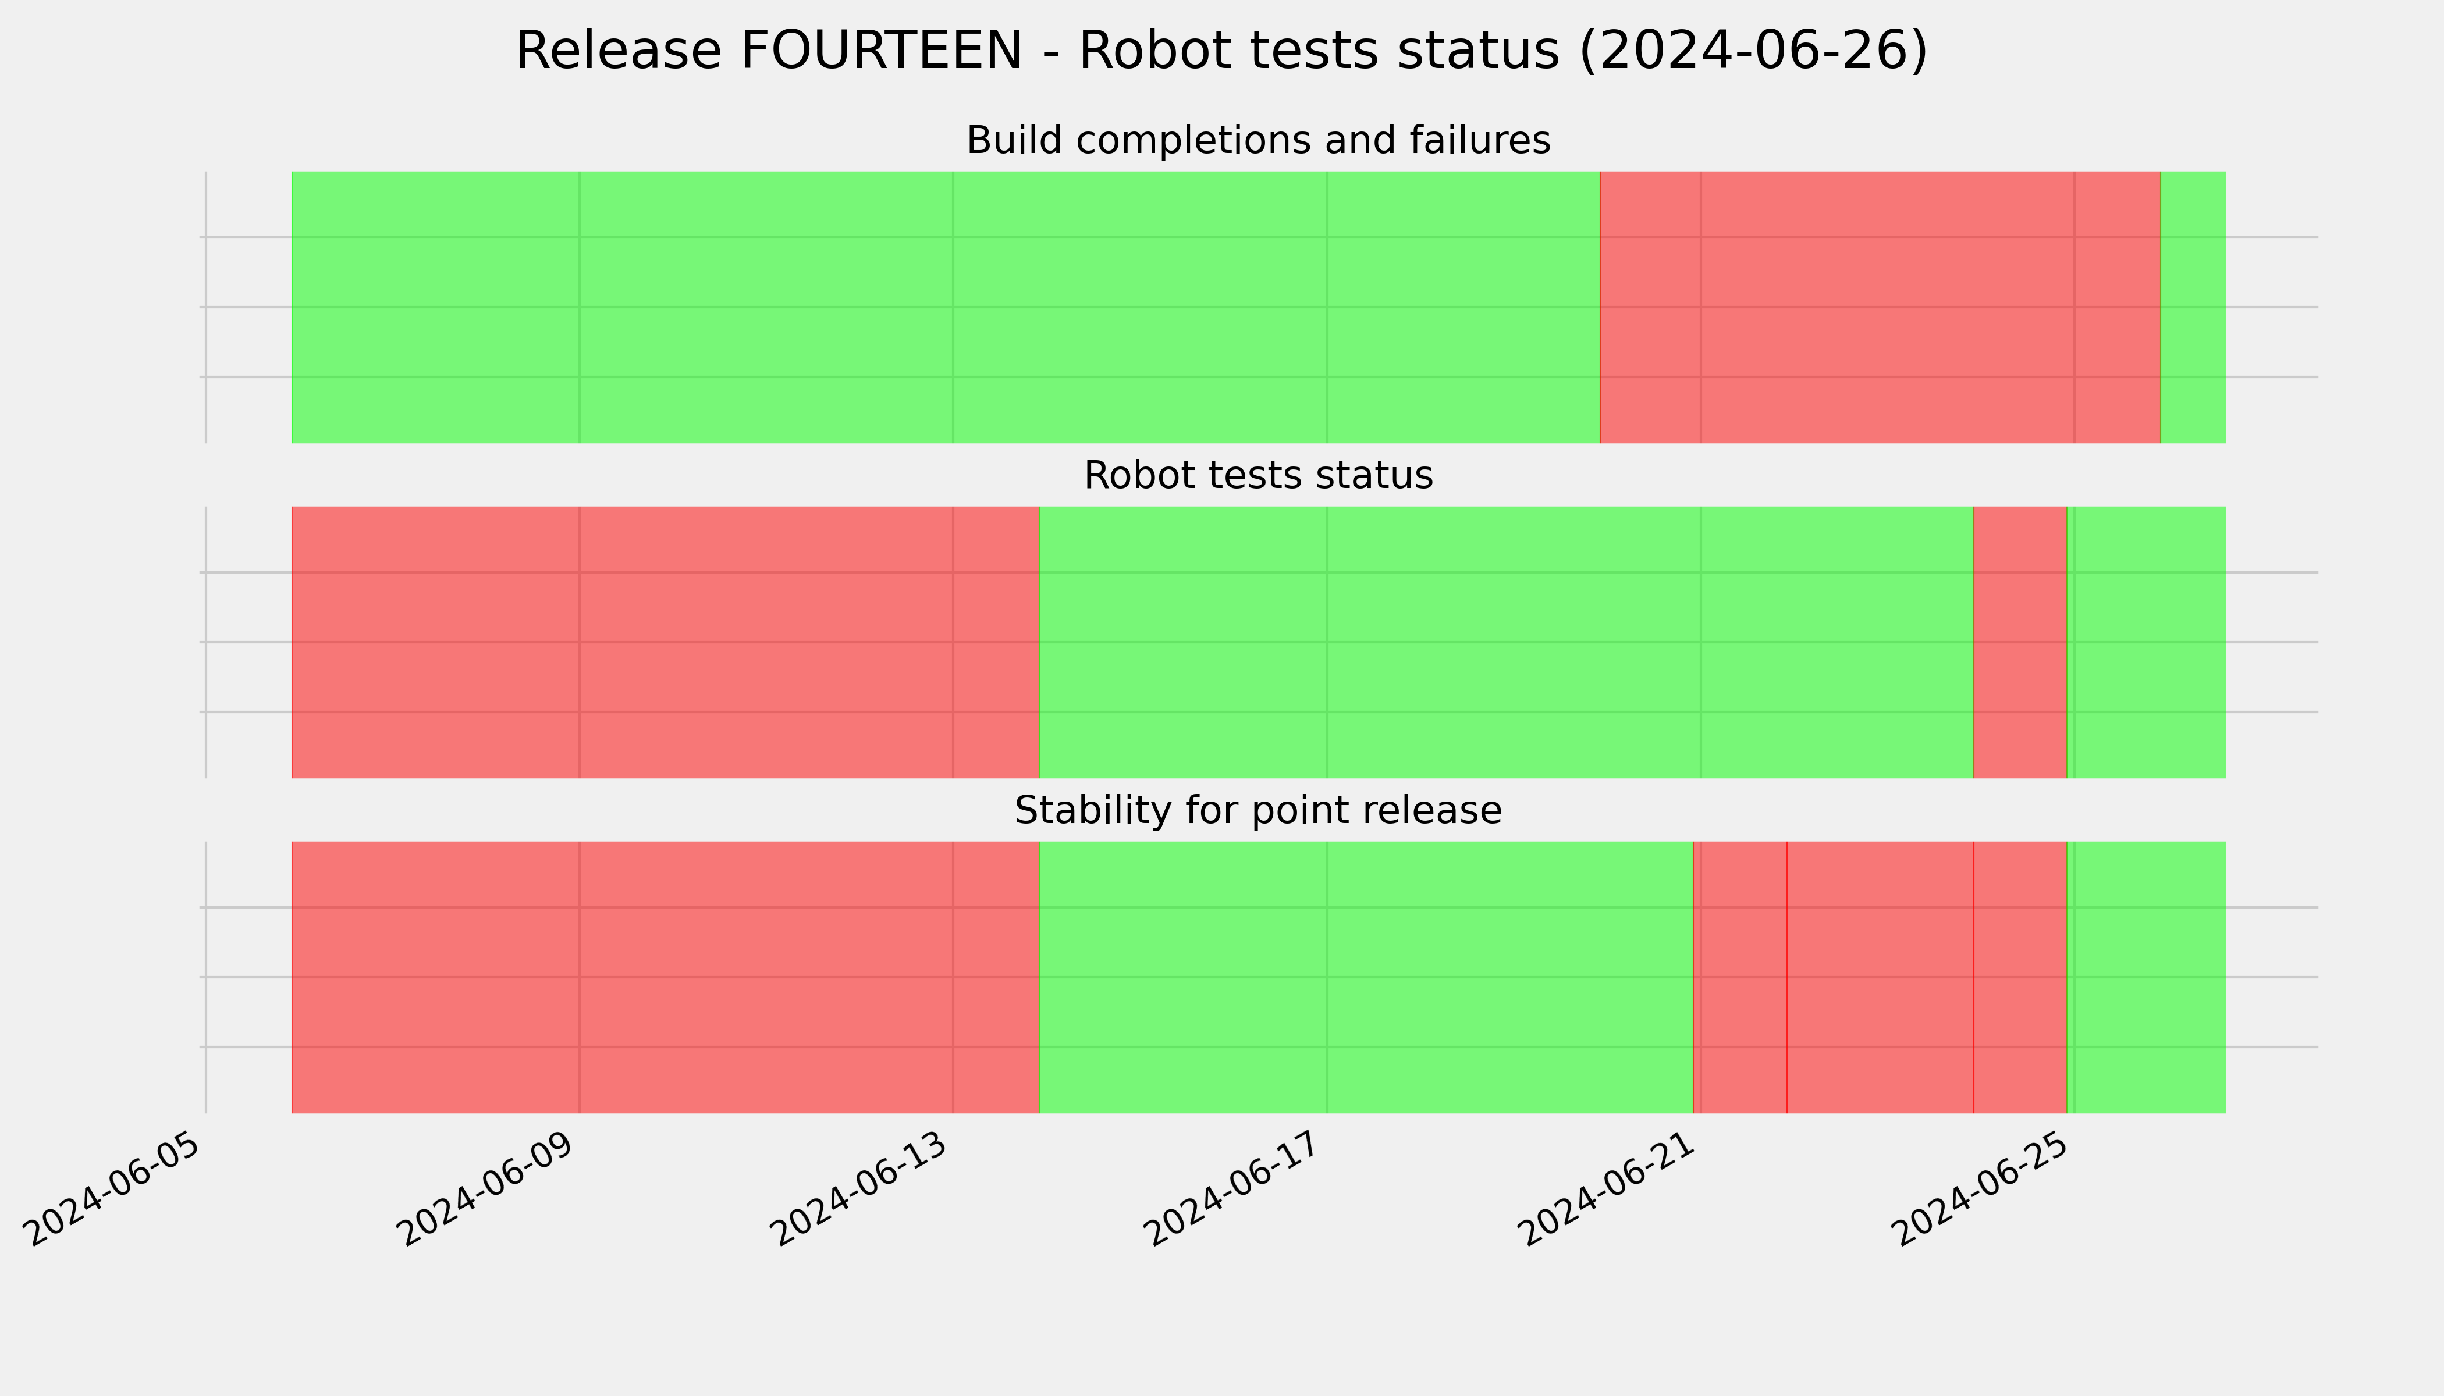Click the 2024-06-13 x-axis date label

(861, 1189)
